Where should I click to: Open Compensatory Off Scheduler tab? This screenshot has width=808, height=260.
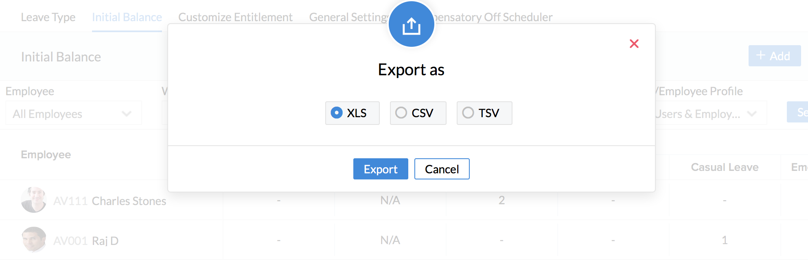[x=495, y=17]
